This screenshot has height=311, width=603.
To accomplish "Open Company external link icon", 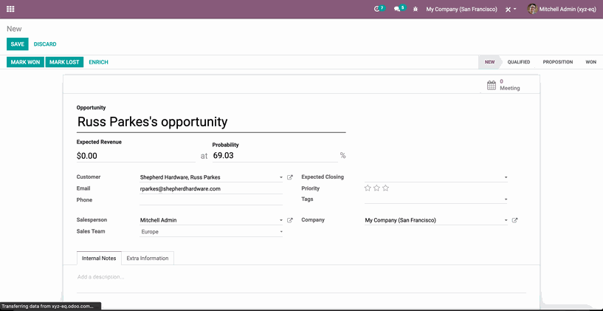I will tap(515, 220).
